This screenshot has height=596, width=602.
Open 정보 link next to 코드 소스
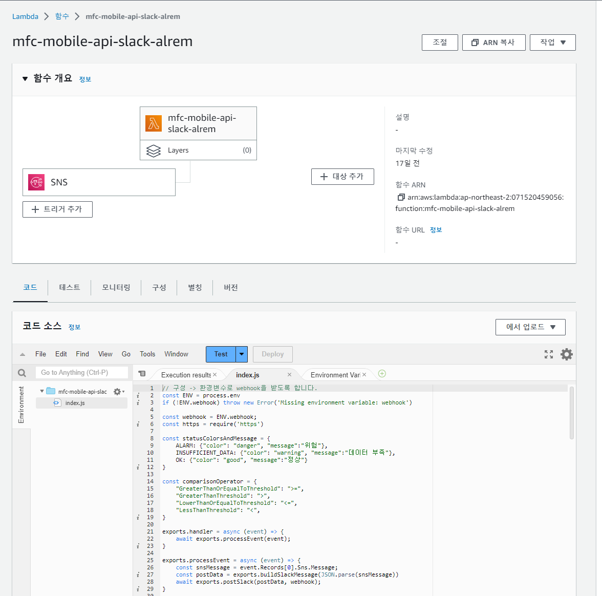click(x=74, y=327)
